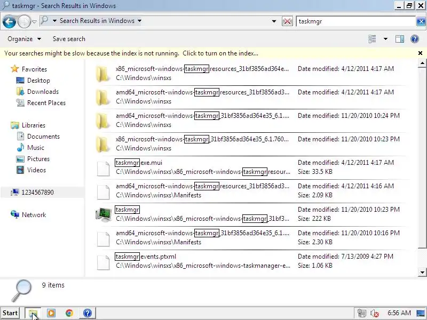Open the Documents library
Image resolution: width=427 pixels, height=320 pixels.
pyautogui.click(x=43, y=137)
